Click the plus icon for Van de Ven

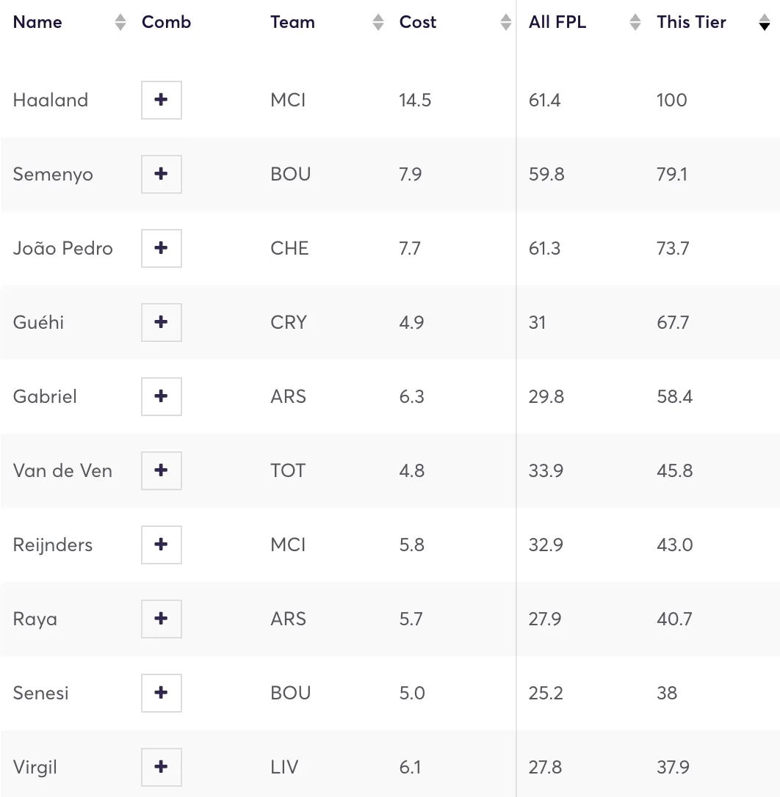[162, 470]
